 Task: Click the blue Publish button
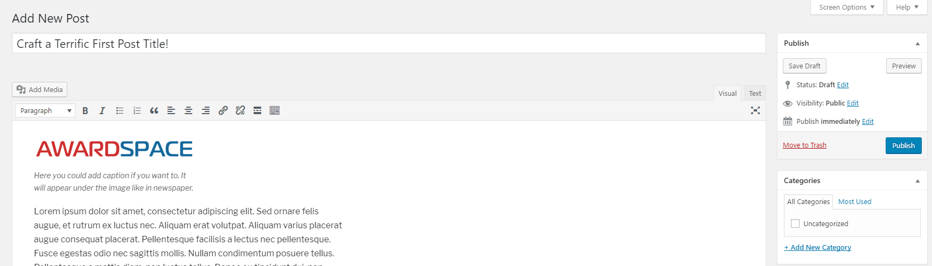903,145
